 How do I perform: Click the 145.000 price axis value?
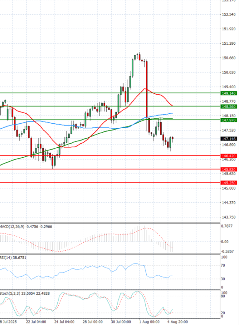point(229,188)
